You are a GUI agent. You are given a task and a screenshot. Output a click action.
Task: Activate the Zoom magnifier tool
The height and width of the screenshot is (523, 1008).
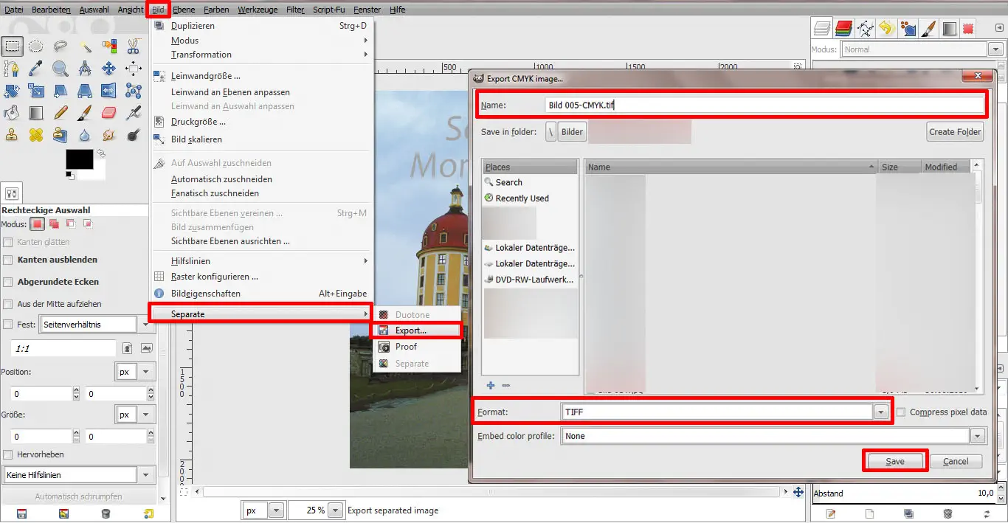click(x=60, y=69)
